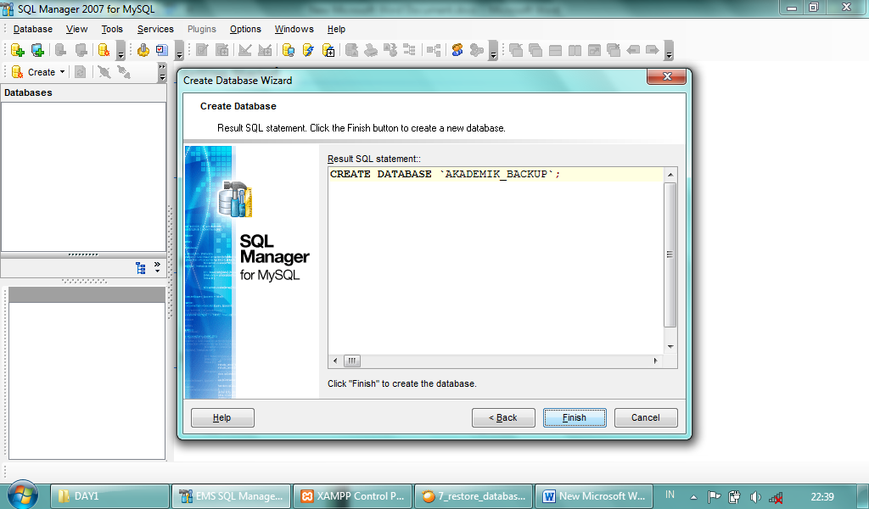Click the scroll-down arrow of SQL box

[x=670, y=347]
